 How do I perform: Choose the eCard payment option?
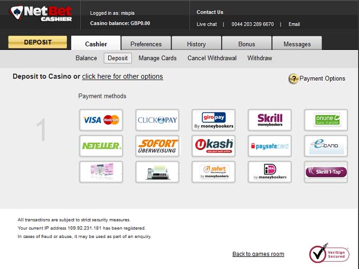click(326, 146)
